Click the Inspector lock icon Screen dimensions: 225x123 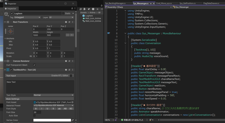tap(72, 8)
